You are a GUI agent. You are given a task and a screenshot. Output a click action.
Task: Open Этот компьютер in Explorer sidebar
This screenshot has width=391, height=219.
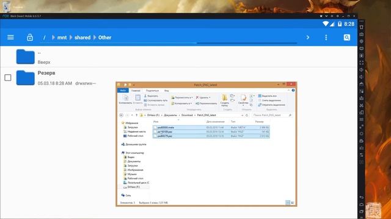pos(133,153)
